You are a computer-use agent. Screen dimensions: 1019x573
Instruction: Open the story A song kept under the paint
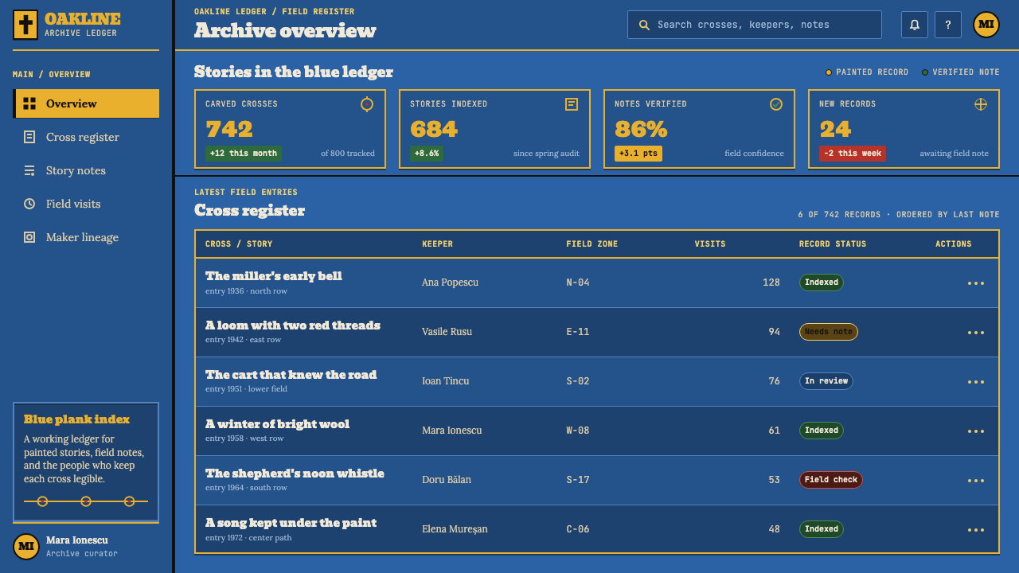pos(291,523)
